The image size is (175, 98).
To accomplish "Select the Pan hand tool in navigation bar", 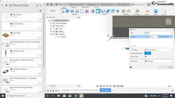I will click(x=104, y=86).
